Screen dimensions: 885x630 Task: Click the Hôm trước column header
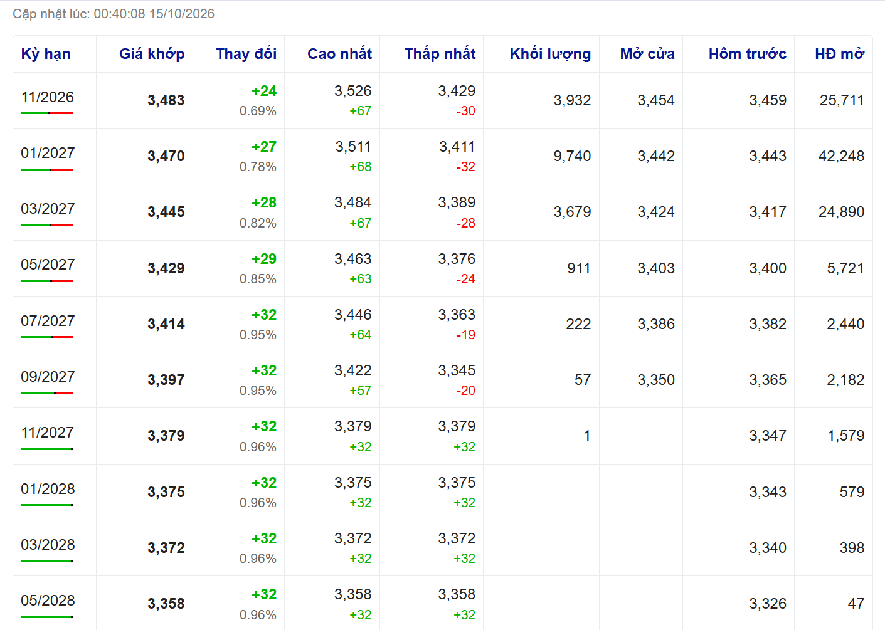[x=747, y=54]
